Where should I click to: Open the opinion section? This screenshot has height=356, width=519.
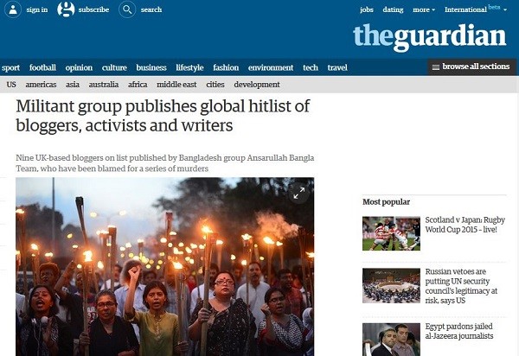pos(79,67)
